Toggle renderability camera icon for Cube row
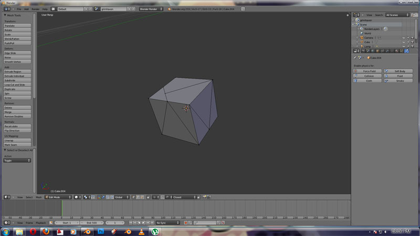This screenshot has width=420, height=236. point(412,42)
